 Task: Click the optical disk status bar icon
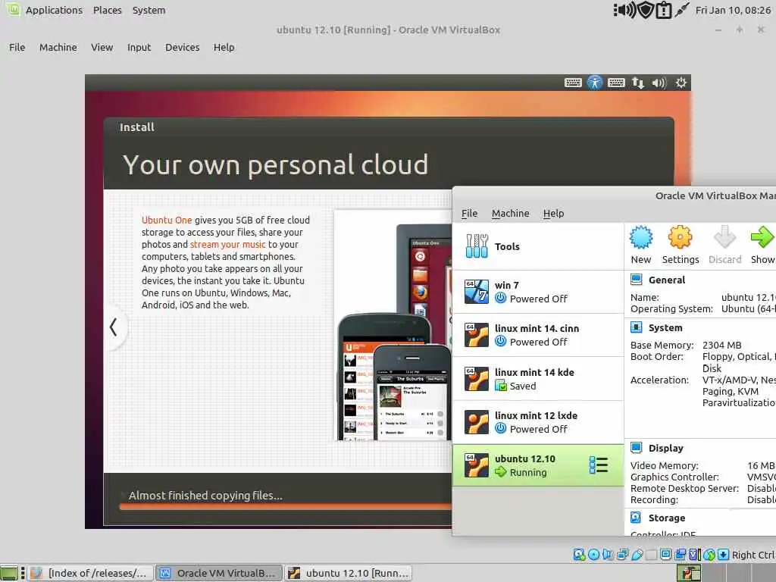pyautogui.click(x=594, y=555)
